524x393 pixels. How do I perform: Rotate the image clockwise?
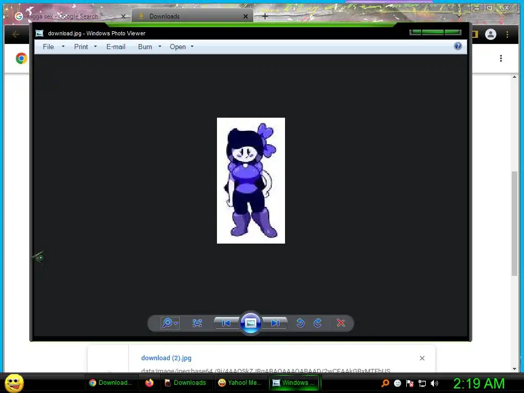[317, 323]
